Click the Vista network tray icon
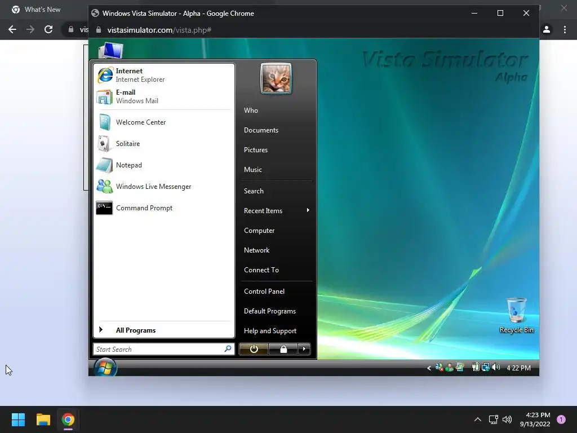The image size is (577, 433). tap(486, 367)
